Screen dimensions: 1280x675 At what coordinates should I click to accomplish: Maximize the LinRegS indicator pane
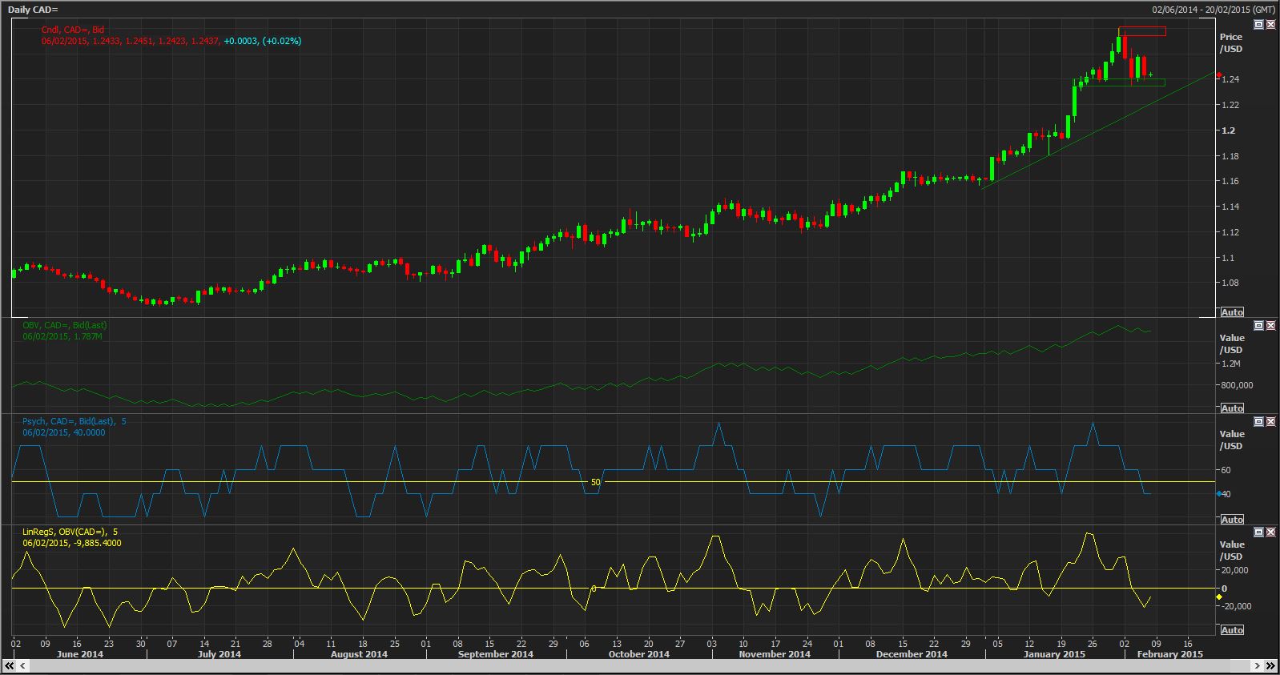tap(1258, 532)
